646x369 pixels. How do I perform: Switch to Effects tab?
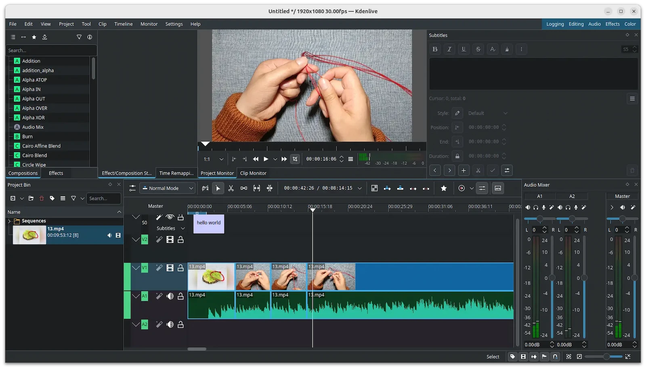click(x=56, y=173)
